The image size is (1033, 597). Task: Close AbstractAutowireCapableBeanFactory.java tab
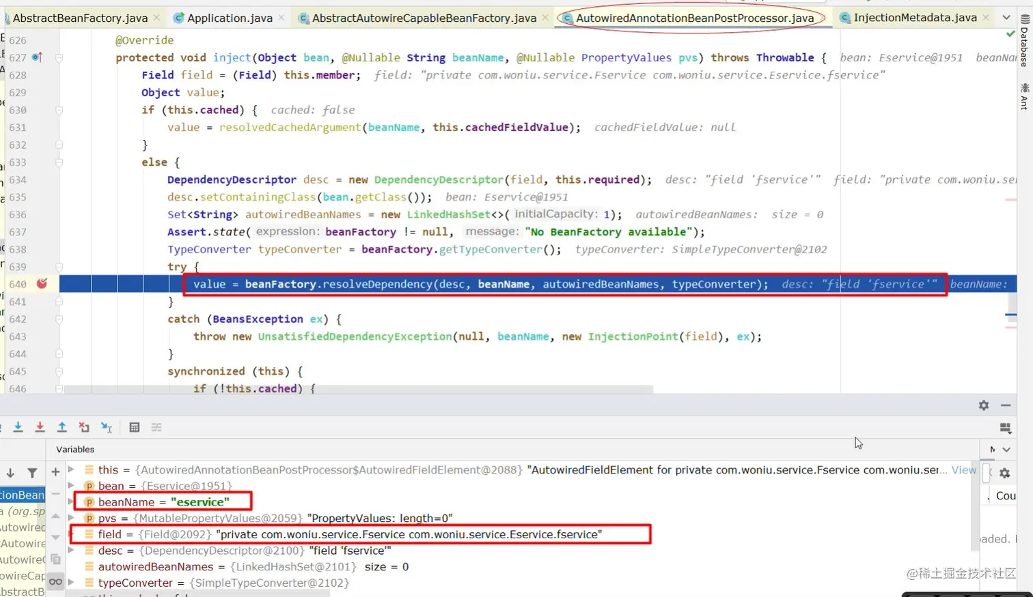tap(545, 18)
